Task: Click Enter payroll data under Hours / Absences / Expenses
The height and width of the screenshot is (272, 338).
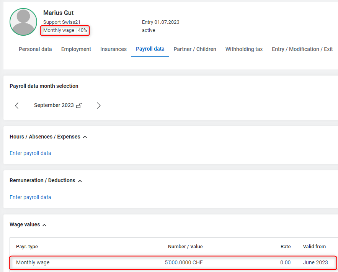Action: pos(30,153)
